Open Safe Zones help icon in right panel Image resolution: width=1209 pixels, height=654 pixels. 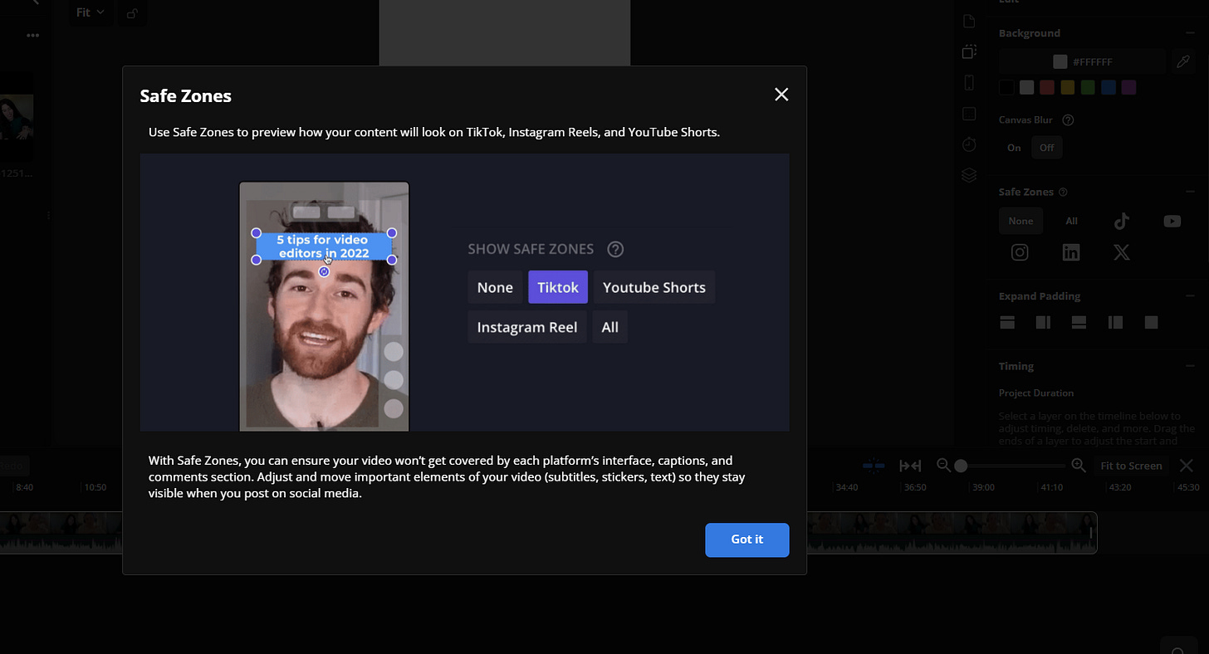click(1064, 192)
